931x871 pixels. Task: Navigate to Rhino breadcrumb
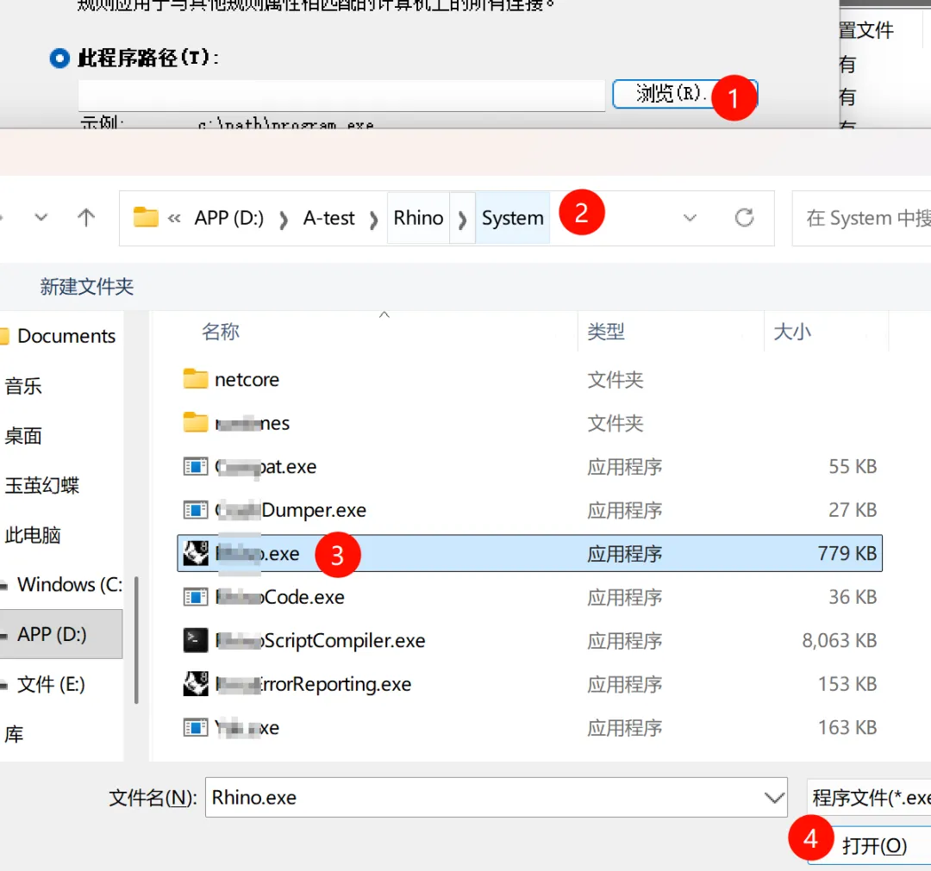coord(418,218)
